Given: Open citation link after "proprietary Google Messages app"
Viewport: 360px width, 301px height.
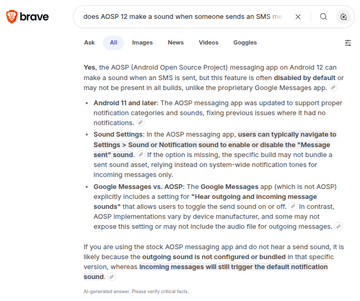Looking at the screenshot, I should [x=333, y=87].
